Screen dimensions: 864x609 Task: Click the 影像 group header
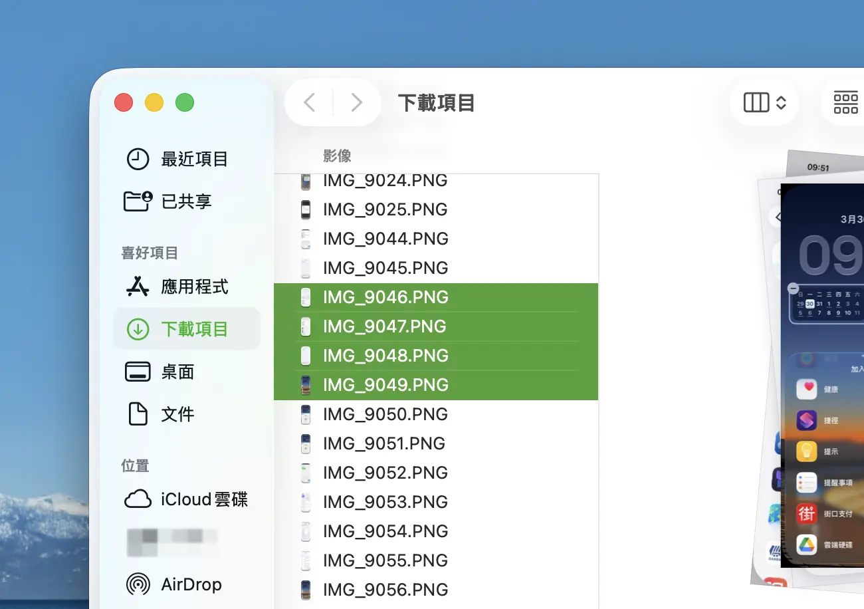pyautogui.click(x=337, y=156)
